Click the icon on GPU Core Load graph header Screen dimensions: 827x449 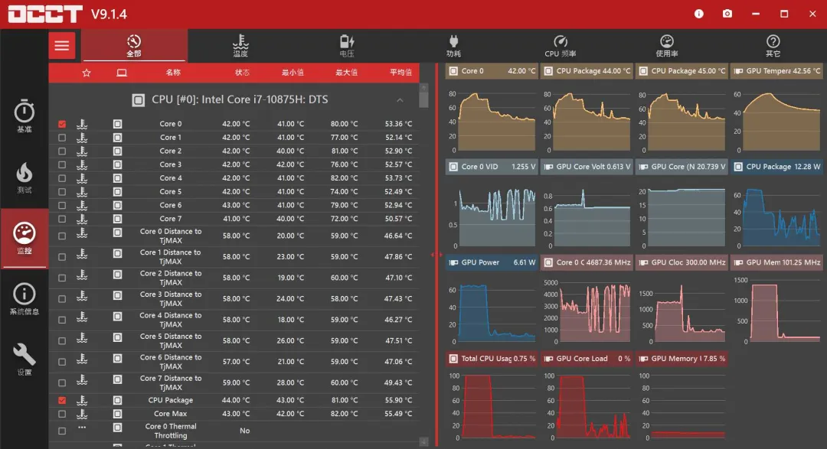pos(548,359)
